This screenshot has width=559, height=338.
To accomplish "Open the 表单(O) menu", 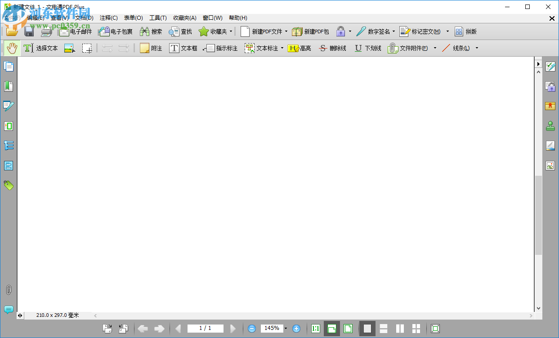I will [134, 18].
